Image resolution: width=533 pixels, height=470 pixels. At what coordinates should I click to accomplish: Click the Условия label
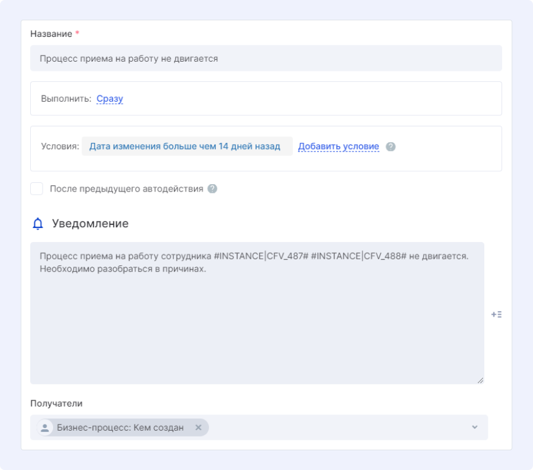pos(60,147)
